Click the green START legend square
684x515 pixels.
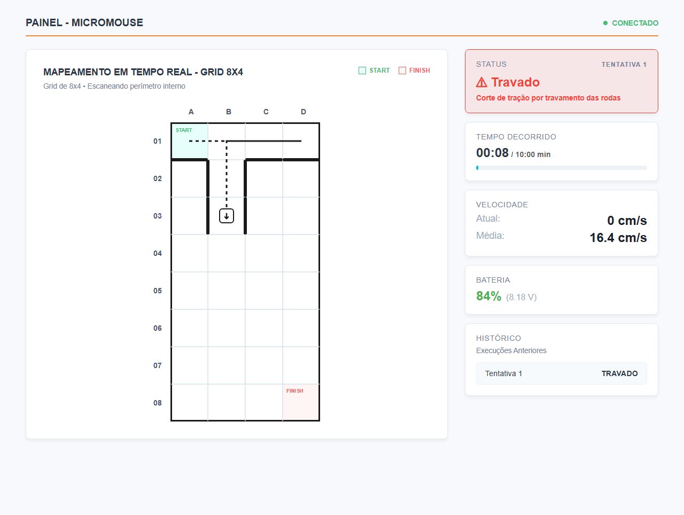click(x=362, y=71)
